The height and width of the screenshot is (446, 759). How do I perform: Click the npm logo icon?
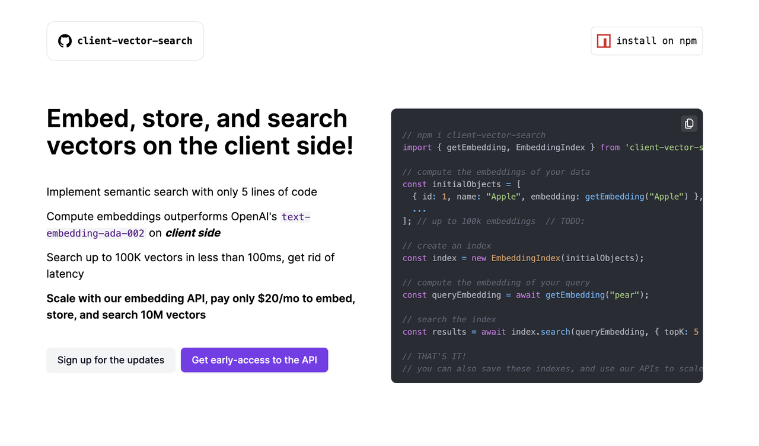(604, 40)
